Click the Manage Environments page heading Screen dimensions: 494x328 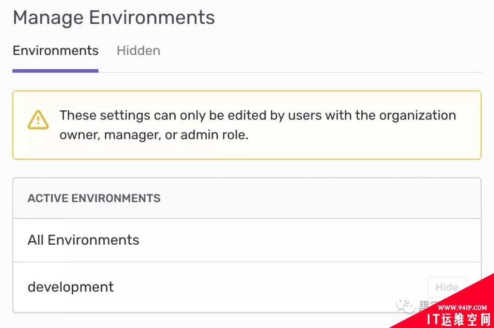[114, 18]
